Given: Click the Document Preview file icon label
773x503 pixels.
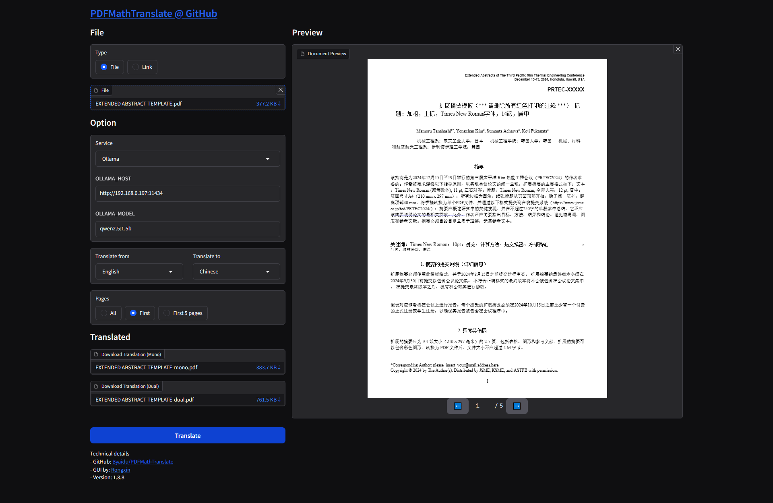Looking at the screenshot, I should coord(323,54).
